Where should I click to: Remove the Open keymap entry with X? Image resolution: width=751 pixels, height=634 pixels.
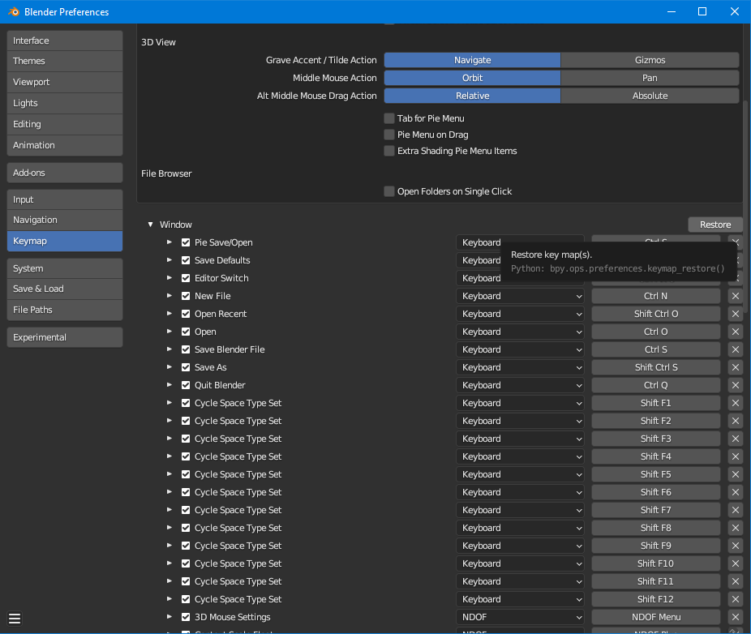pos(736,332)
